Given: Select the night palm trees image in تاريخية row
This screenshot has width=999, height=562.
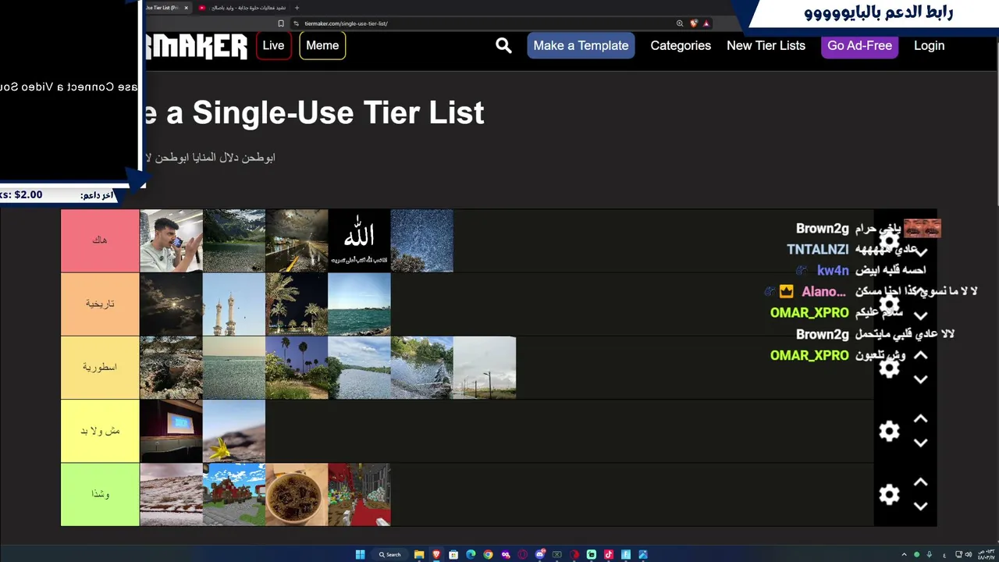Looking at the screenshot, I should tap(297, 304).
